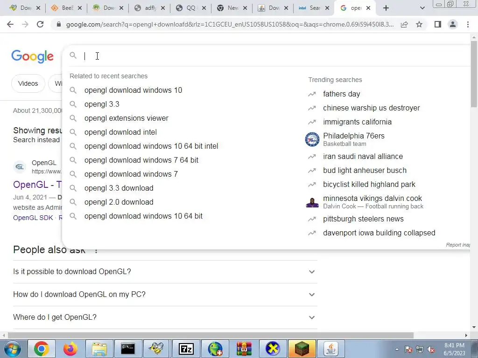Click the Google logo
The width and height of the screenshot is (478, 358).
(x=32, y=56)
